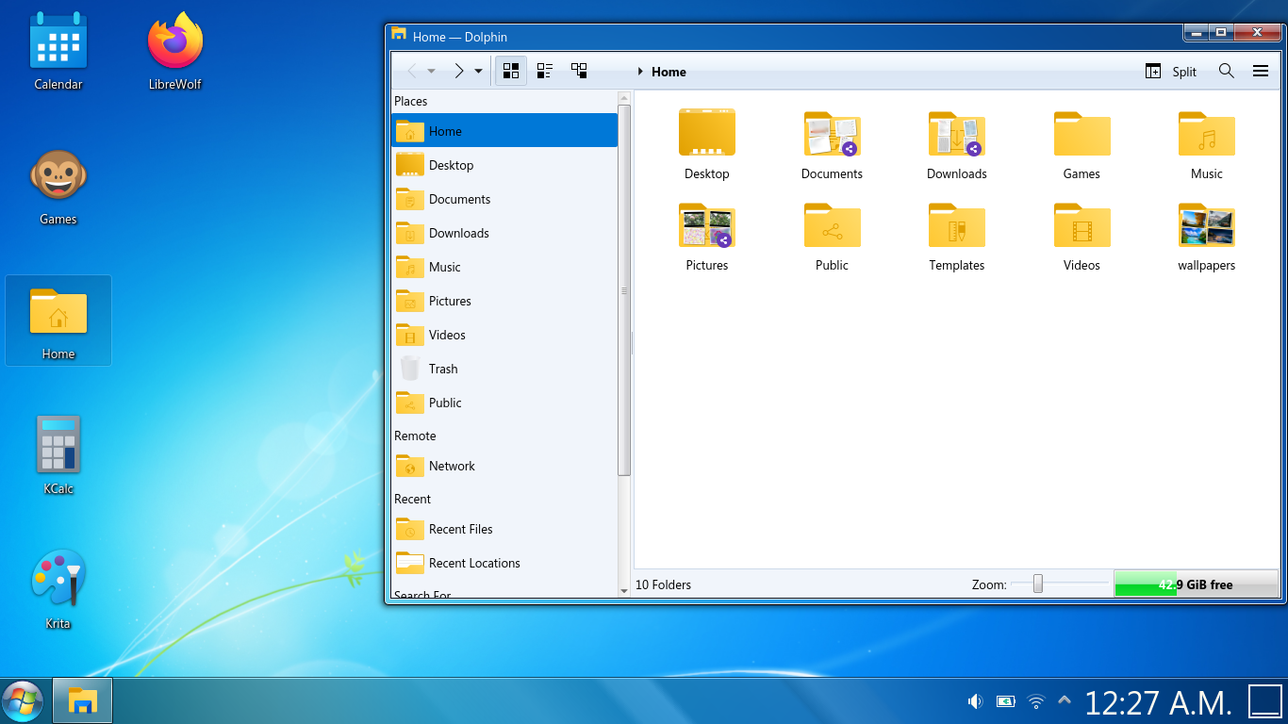Open the hamburger menu in Dolphin
This screenshot has height=724, width=1288.
tap(1261, 71)
